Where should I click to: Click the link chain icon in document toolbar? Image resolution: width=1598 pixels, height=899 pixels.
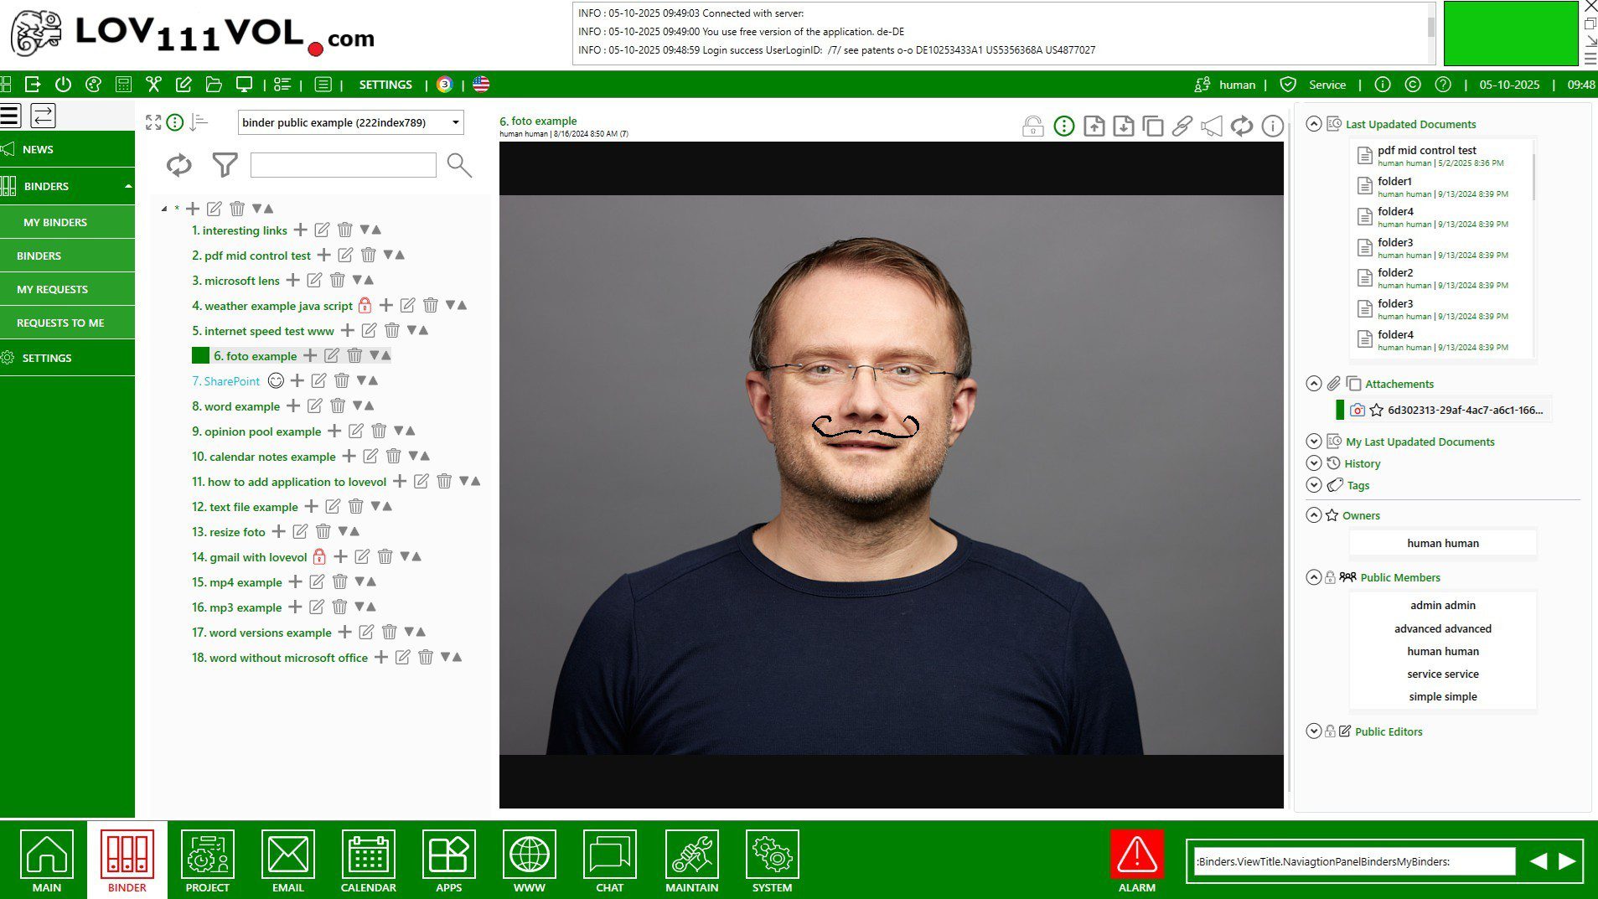pos(1182,127)
